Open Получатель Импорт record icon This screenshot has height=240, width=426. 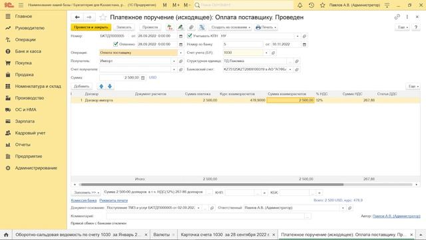[180, 61]
